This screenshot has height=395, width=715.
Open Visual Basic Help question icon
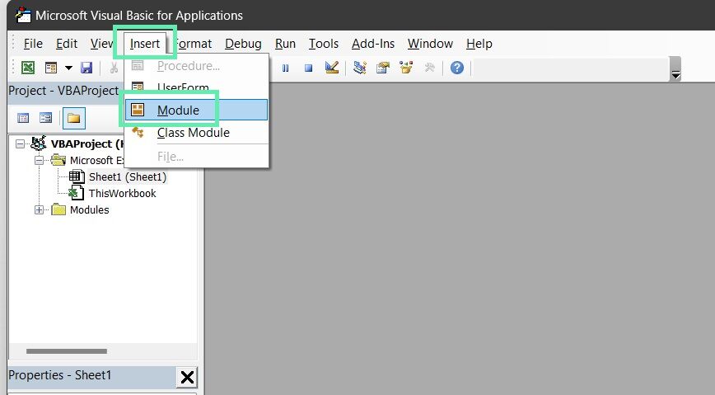tap(457, 68)
